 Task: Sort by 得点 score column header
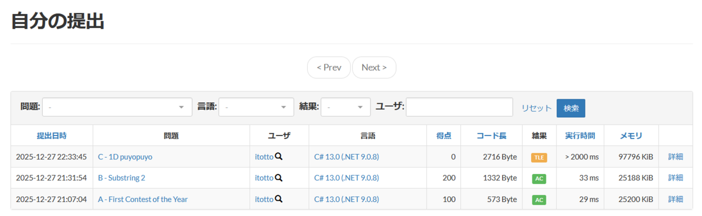[x=443, y=135]
